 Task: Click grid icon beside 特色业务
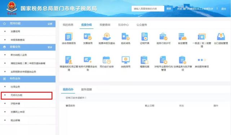pos(4,79)
